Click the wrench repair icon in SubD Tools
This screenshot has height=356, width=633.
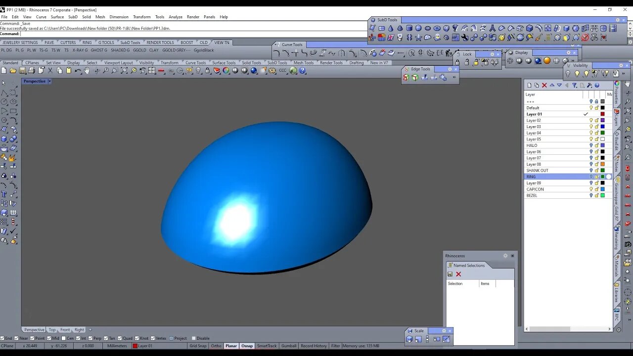click(465, 37)
